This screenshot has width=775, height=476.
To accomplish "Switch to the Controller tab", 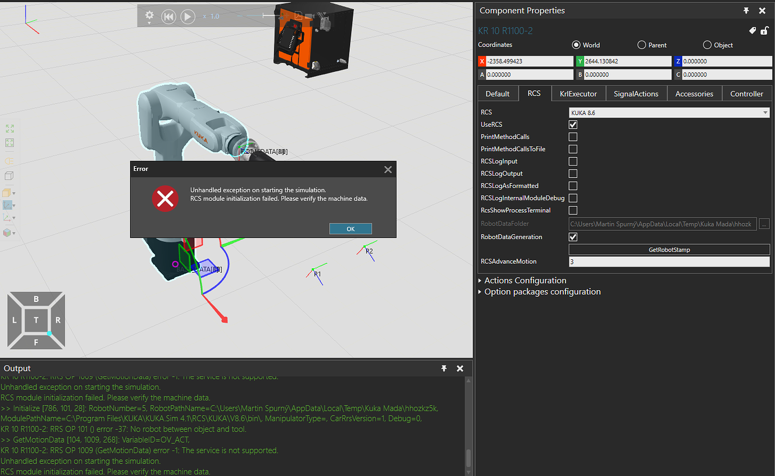I will pos(746,93).
